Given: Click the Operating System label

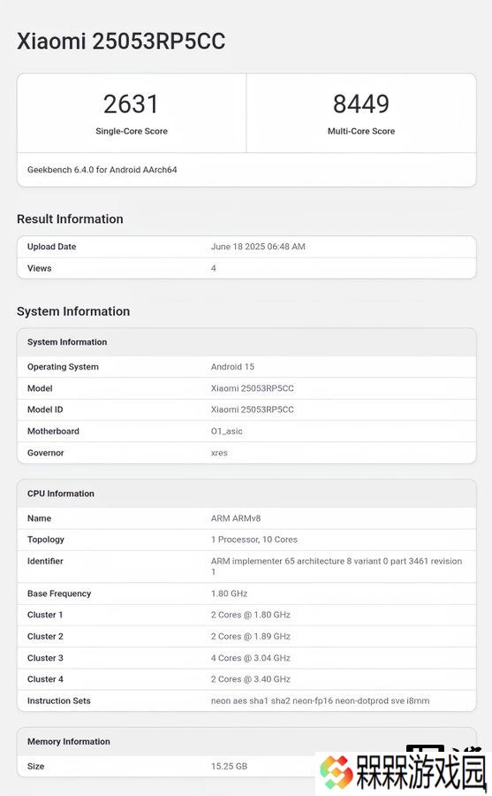Looking at the screenshot, I should pyautogui.click(x=63, y=366).
